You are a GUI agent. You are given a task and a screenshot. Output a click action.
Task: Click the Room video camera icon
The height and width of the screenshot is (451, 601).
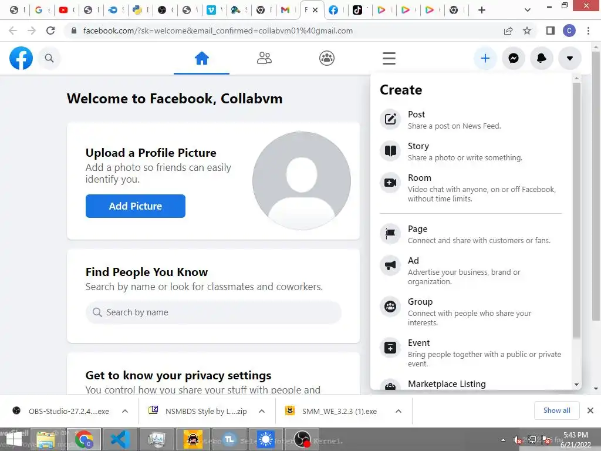click(390, 183)
